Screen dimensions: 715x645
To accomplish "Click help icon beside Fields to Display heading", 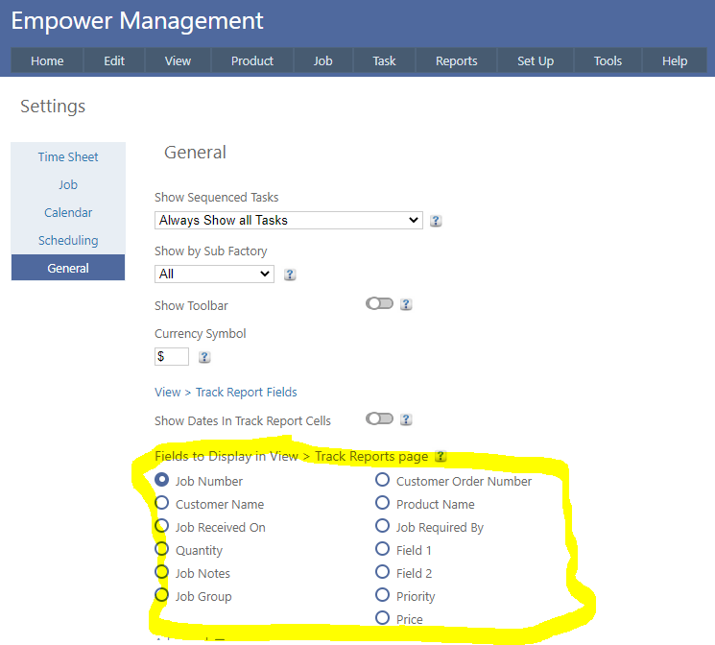I will pyautogui.click(x=441, y=457).
